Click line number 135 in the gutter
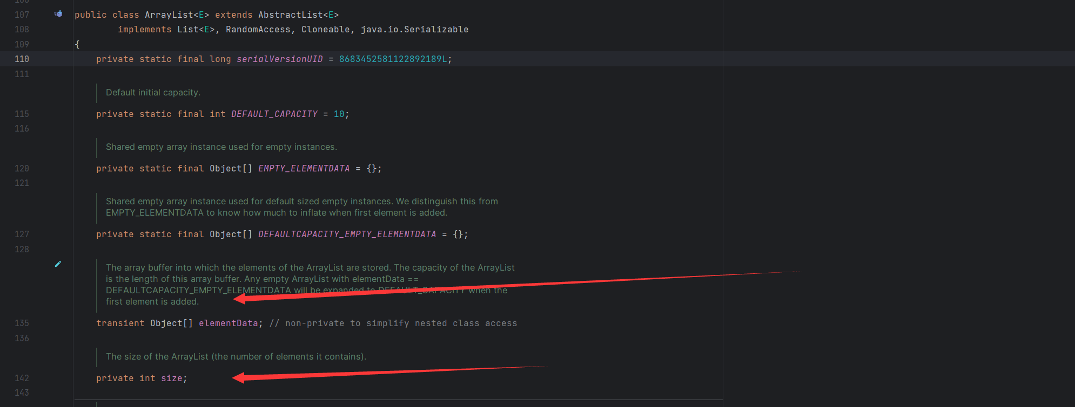The width and height of the screenshot is (1075, 407). click(x=22, y=323)
